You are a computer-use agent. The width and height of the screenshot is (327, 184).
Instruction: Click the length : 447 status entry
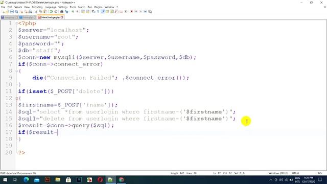pyautogui.click(x=177, y=173)
